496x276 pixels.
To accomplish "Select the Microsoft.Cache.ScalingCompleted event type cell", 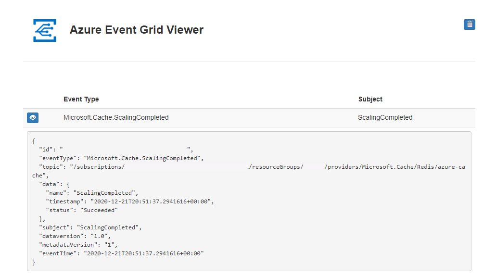I will click(x=115, y=117).
